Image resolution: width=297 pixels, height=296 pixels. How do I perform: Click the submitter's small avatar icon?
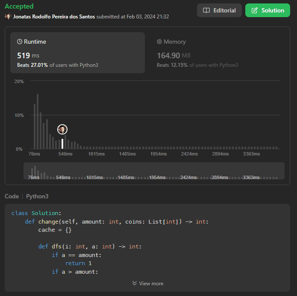click(x=8, y=17)
